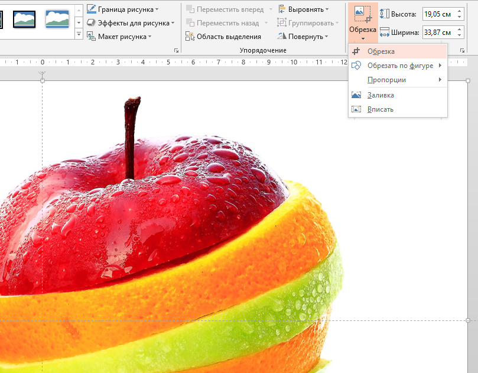Expand picture styles gallery more arrow
The height and width of the screenshot is (373, 478).
(79, 34)
